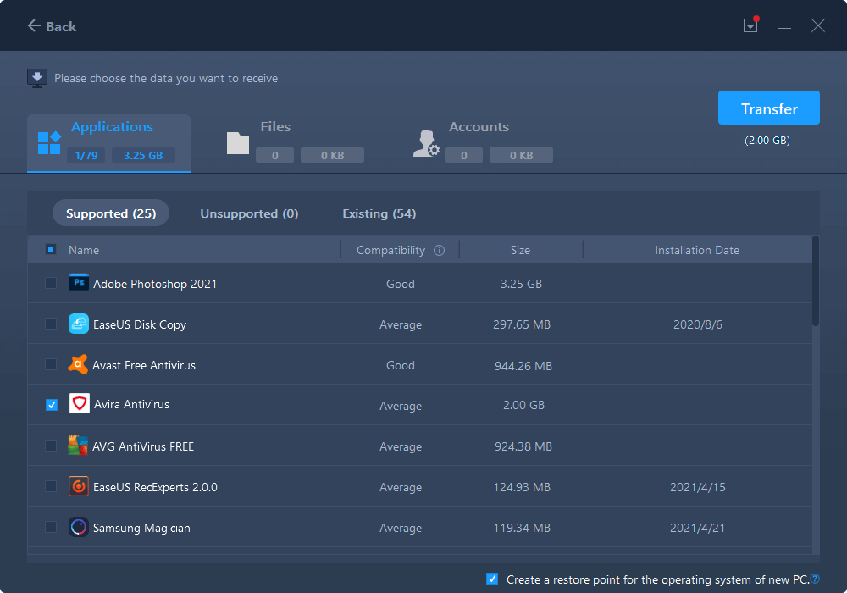Screen dimensions: 847x593
Task: Click the Samsung Magician icon
Action: pyautogui.click(x=78, y=527)
